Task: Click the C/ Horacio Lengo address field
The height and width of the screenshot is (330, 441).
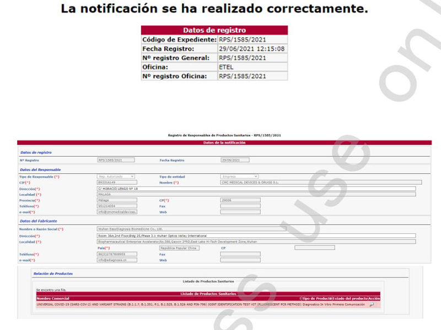Action: pyautogui.click(x=256, y=189)
